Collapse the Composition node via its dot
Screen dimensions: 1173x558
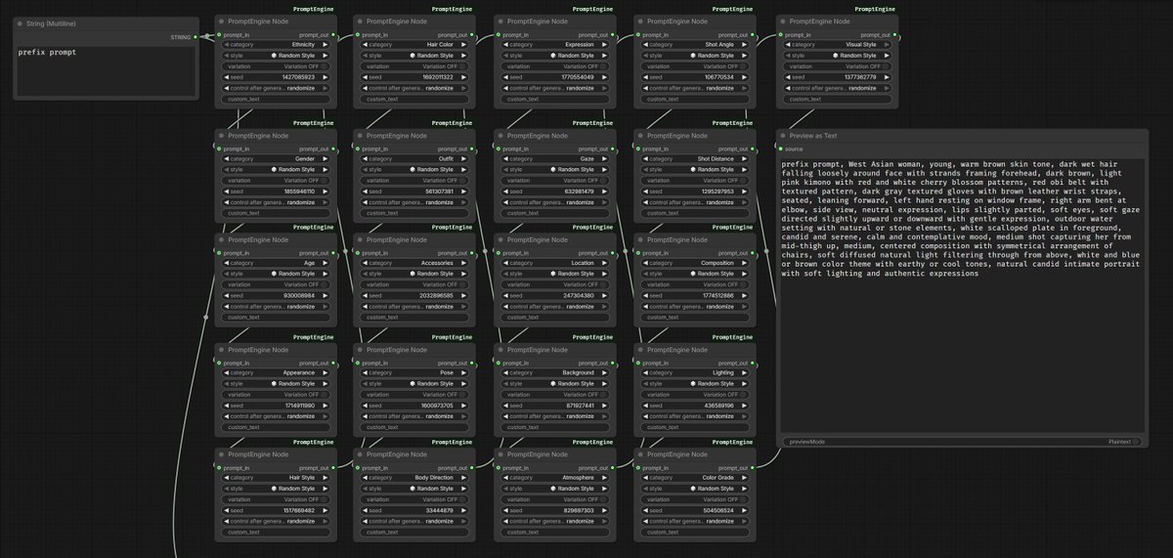pos(642,239)
